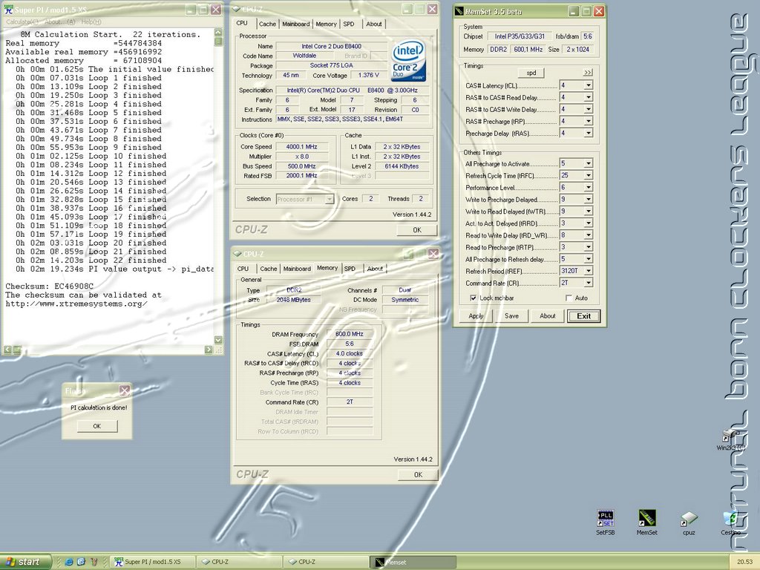Click Apply in MemSet
The height and width of the screenshot is (570, 760).
click(x=476, y=316)
